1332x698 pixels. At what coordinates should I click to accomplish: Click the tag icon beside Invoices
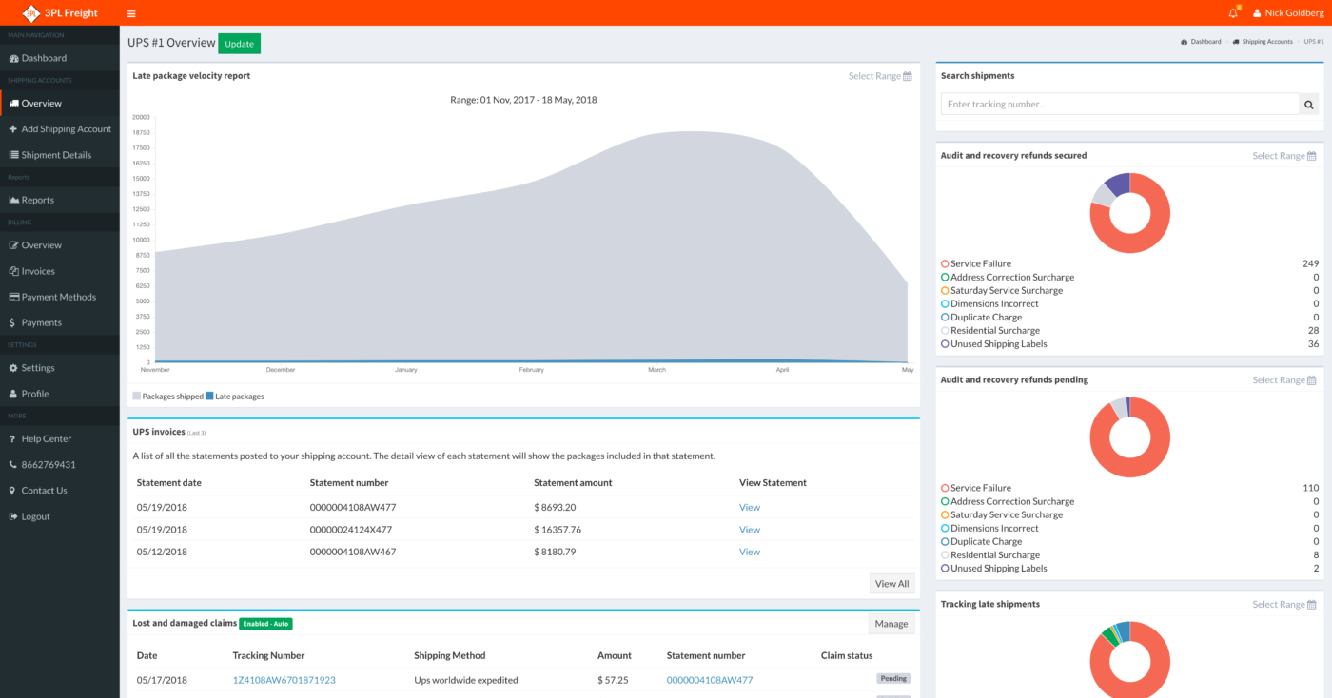(13, 271)
